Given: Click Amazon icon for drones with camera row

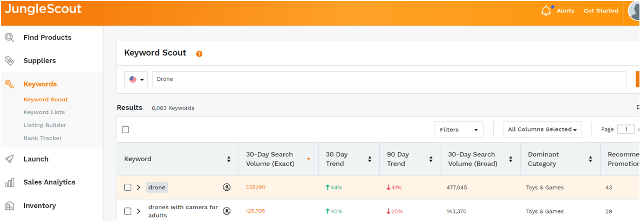Looking at the screenshot, I should click(x=227, y=211).
